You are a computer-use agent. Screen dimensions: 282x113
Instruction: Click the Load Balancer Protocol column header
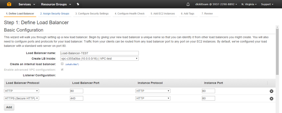(x=23, y=83)
